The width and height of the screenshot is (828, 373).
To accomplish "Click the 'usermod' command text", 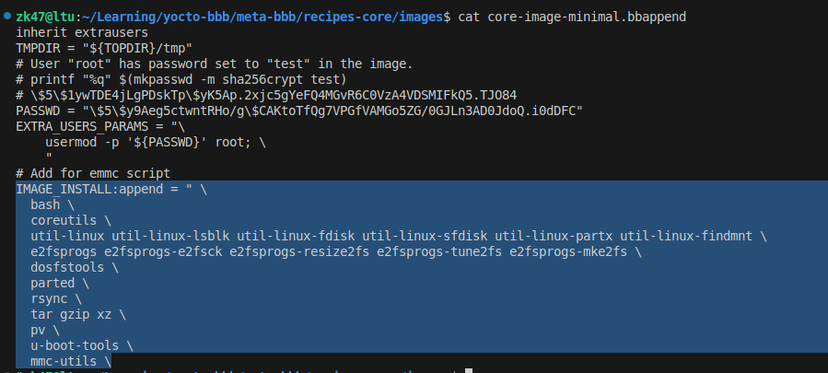I will pyautogui.click(x=74, y=143).
